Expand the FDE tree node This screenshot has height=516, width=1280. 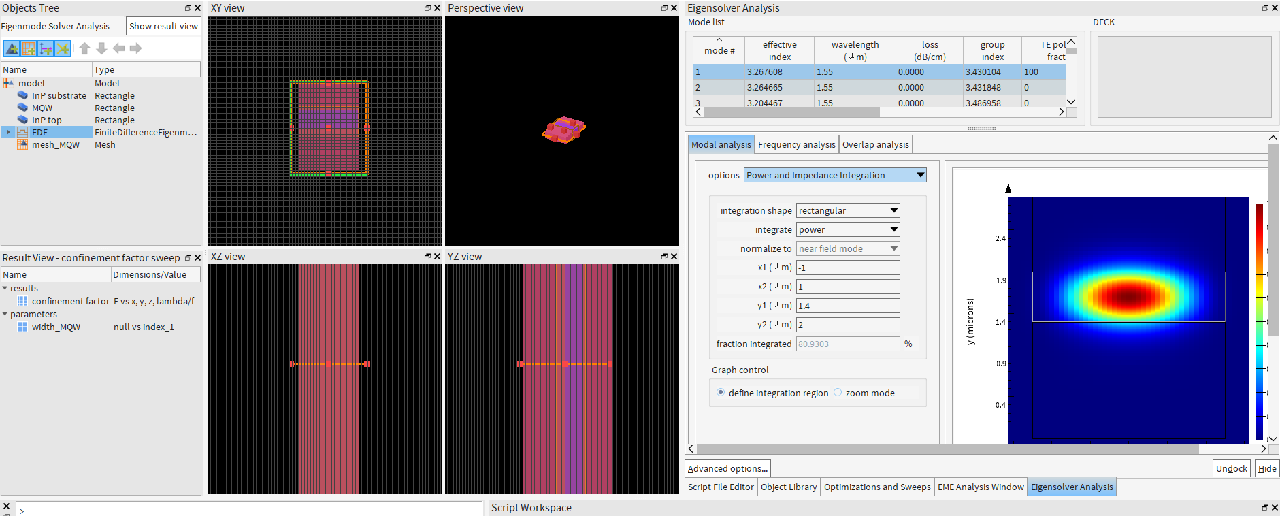(8, 132)
